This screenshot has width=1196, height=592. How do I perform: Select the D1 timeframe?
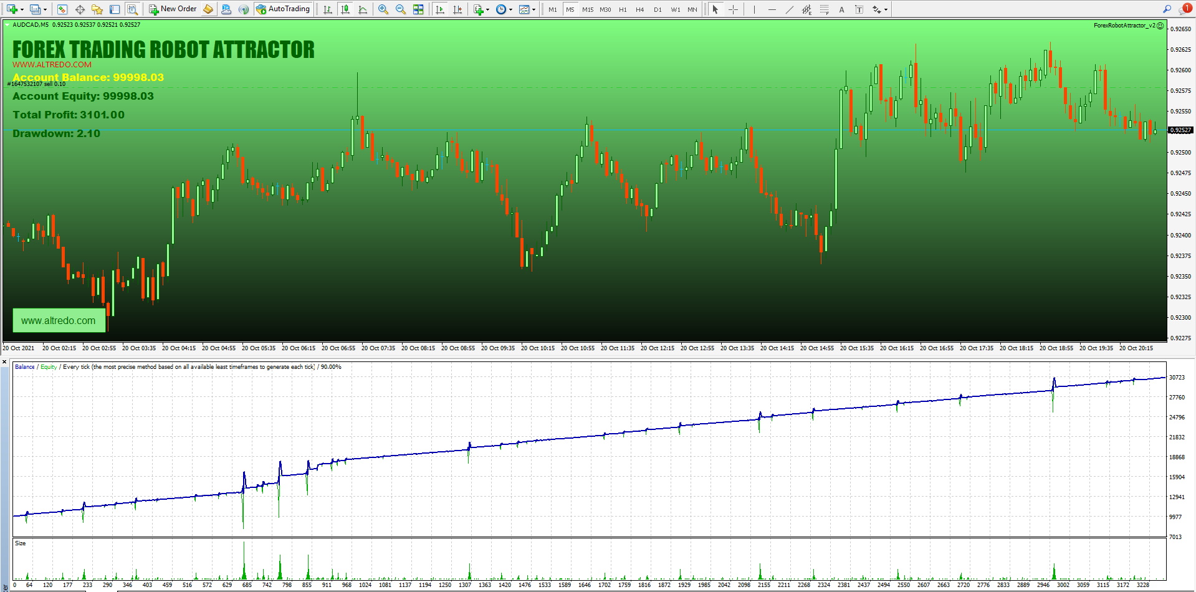click(658, 9)
